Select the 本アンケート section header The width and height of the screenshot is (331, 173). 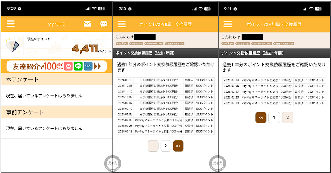(x=57, y=79)
